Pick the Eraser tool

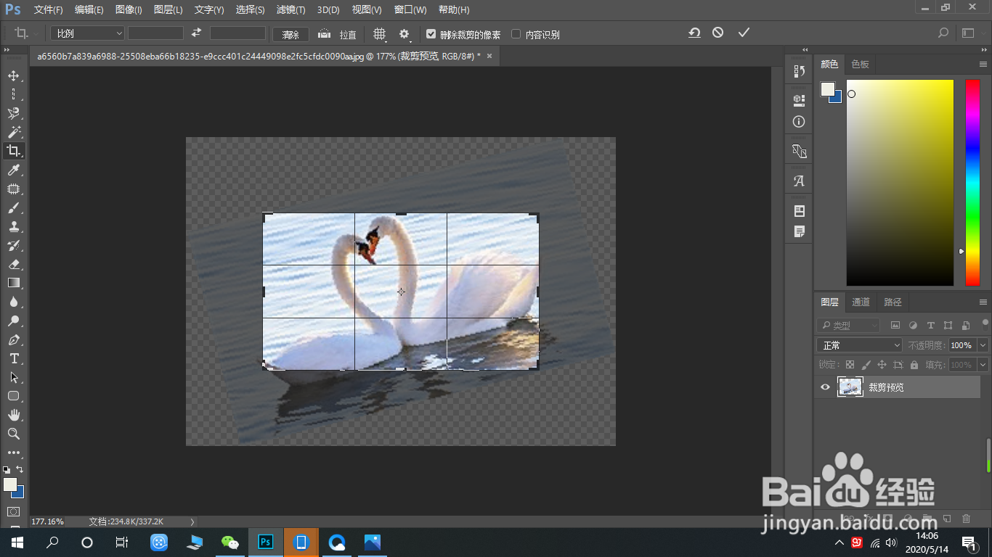click(x=13, y=264)
